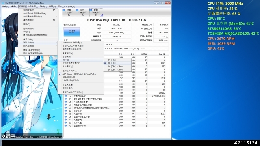
Task: Click the status icon of SMART attribute E2
Action: click(66, 122)
